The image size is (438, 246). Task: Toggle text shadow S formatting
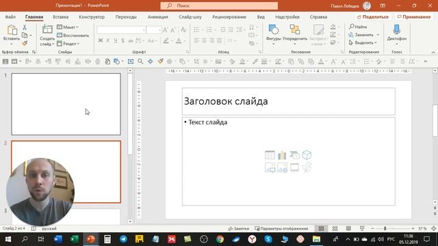[123, 41]
